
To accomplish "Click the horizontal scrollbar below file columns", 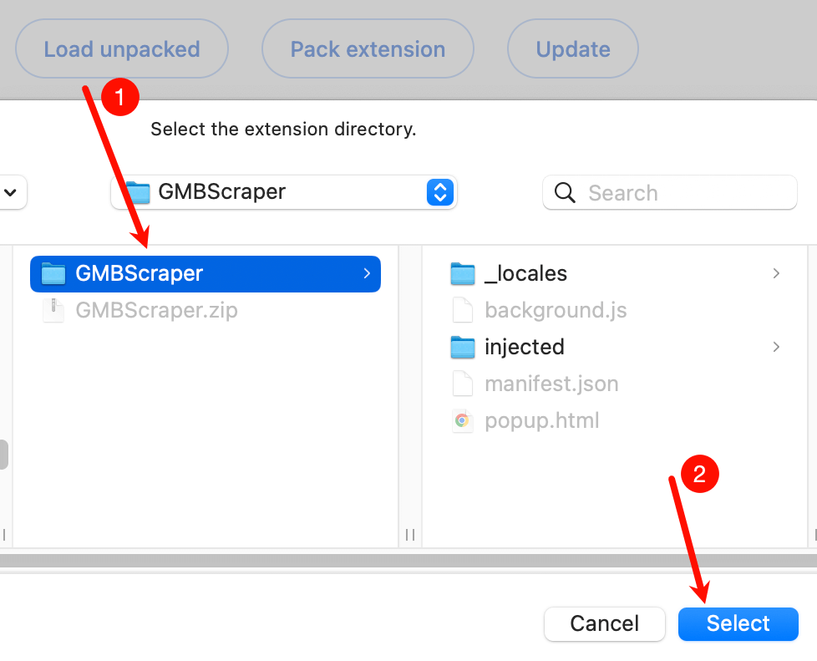I will 408,560.
